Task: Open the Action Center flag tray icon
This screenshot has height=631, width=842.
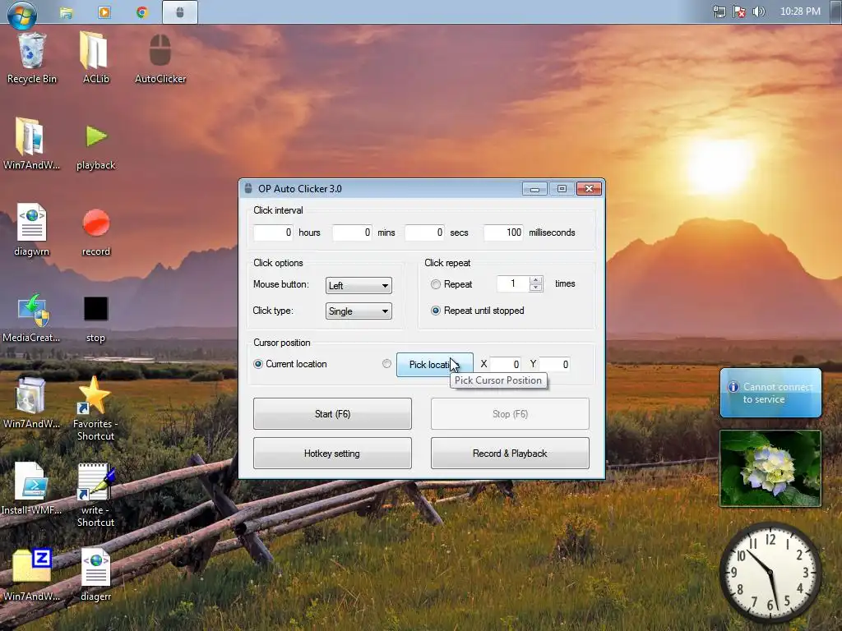Action: pyautogui.click(x=739, y=12)
